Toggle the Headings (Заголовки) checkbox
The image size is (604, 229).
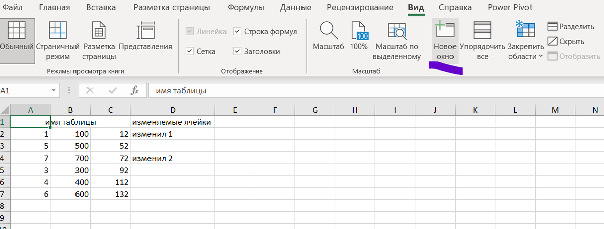238,51
